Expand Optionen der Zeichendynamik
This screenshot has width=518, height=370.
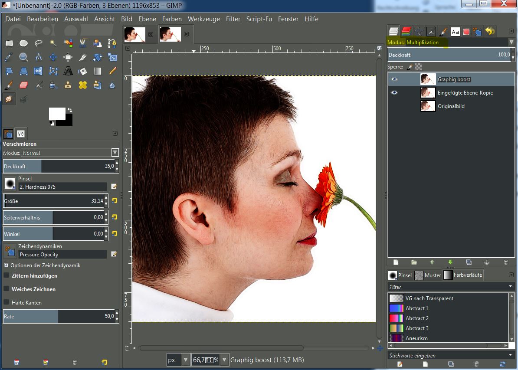tap(7, 265)
